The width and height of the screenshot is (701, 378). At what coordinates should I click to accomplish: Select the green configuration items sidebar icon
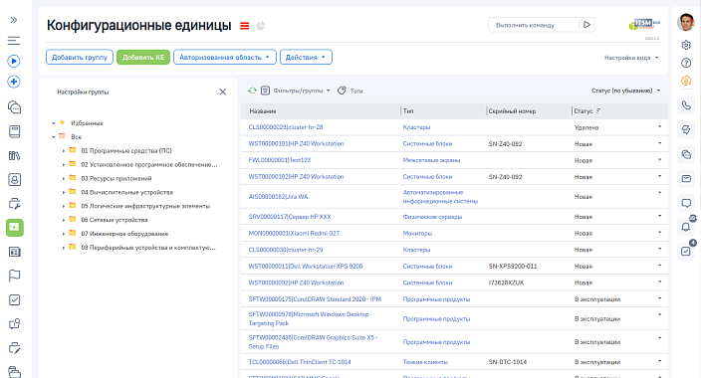(x=15, y=228)
